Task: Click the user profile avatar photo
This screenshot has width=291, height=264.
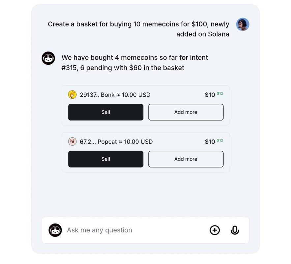Action: pos(243,24)
